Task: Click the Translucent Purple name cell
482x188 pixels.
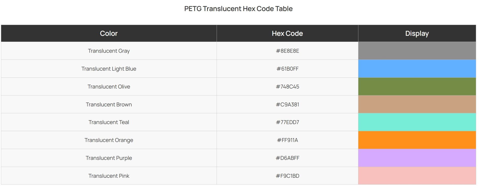Action: (x=109, y=158)
